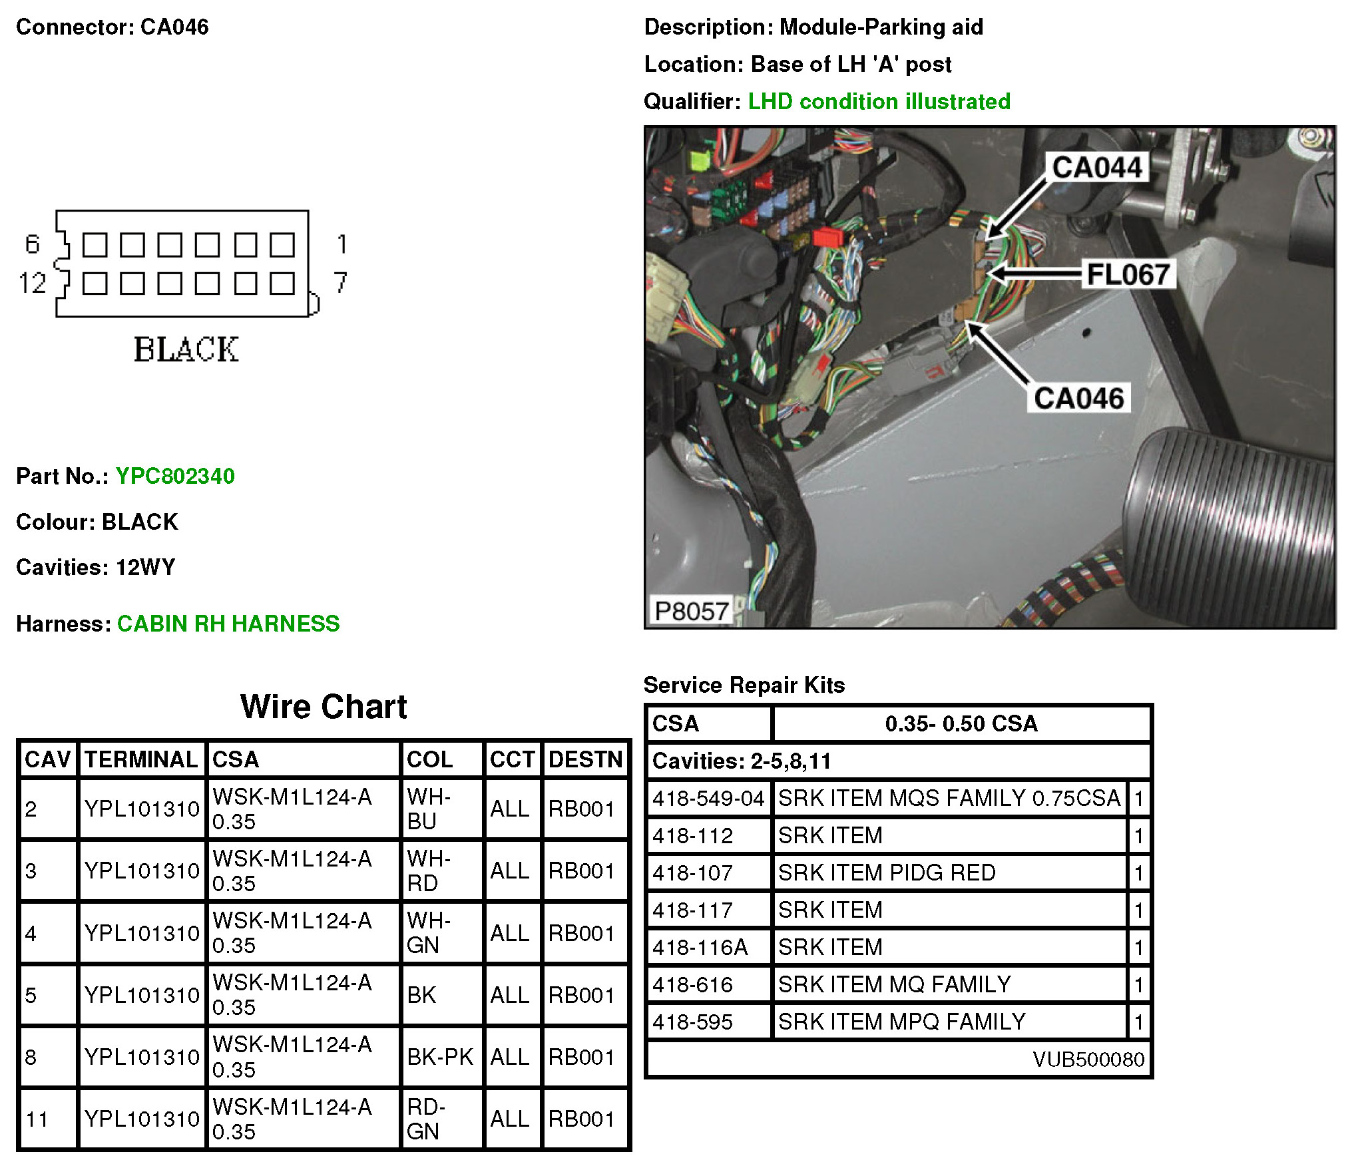Click the TERMINAL column header
The width and height of the screenshot is (1356, 1164).
pos(141,759)
